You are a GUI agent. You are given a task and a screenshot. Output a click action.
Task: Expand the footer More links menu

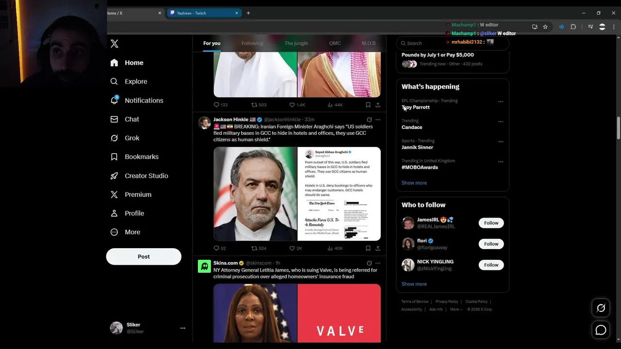click(x=456, y=309)
